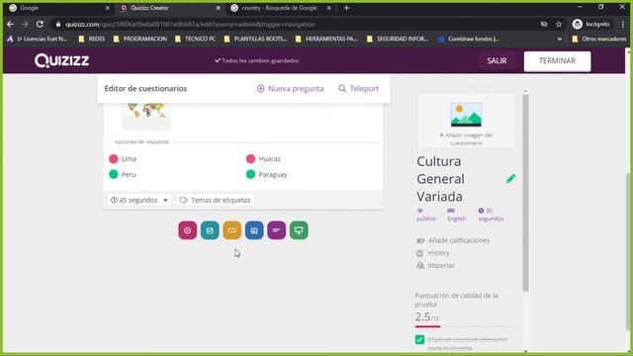633x356 pixels.
Task: Toggle the green quality checklist checkbox
Action: click(419, 339)
